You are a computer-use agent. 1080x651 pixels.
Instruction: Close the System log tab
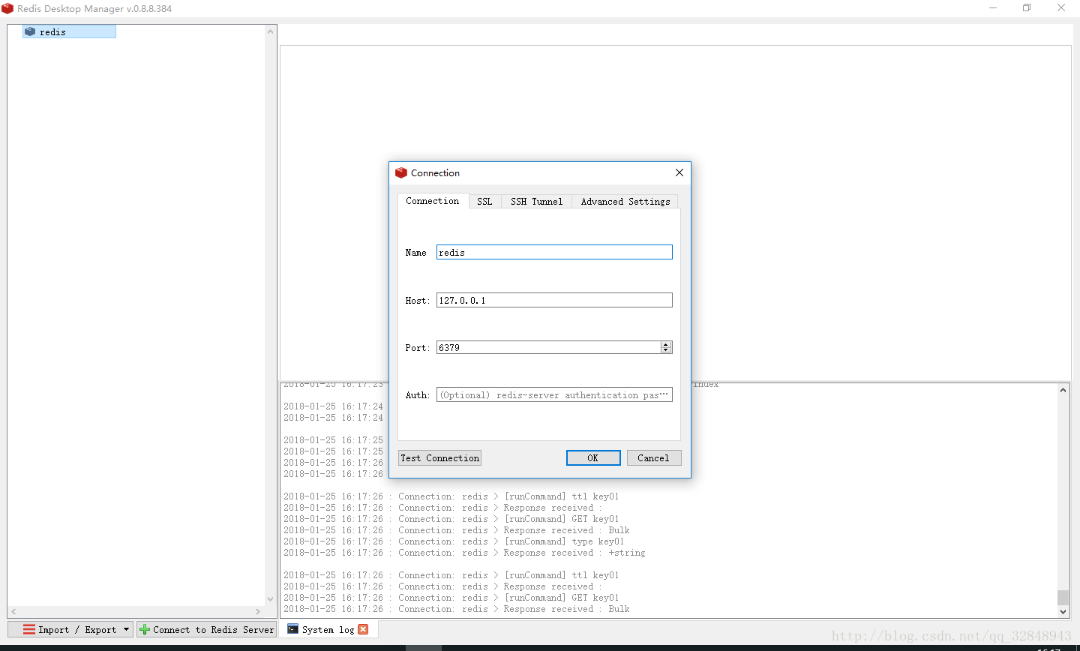[x=363, y=629]
